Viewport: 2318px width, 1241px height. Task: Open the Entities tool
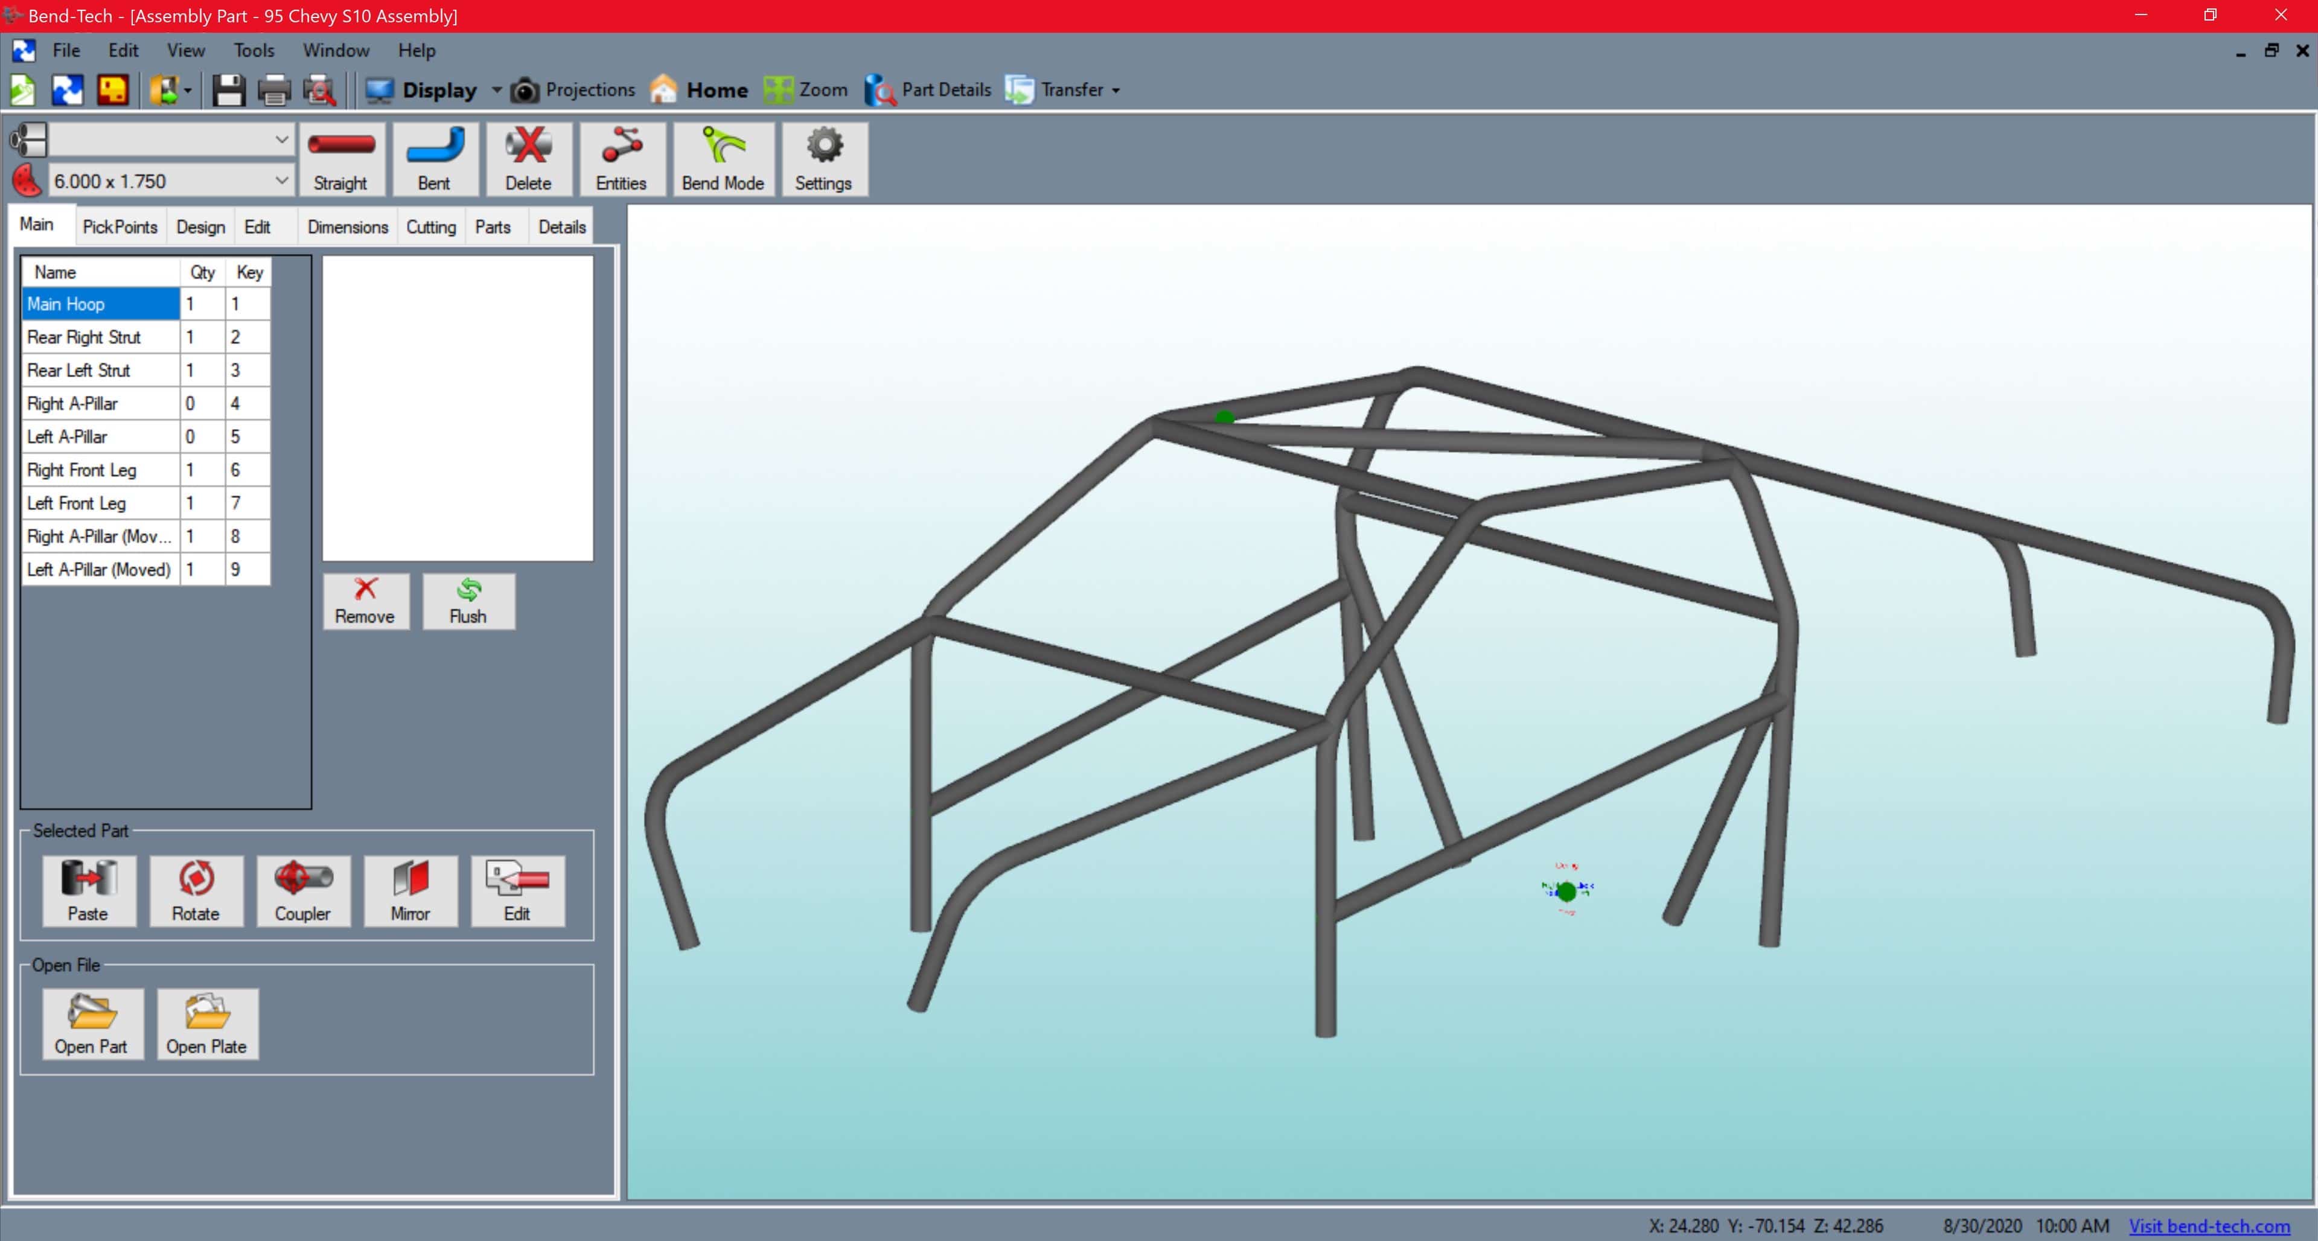pos(622,159)
